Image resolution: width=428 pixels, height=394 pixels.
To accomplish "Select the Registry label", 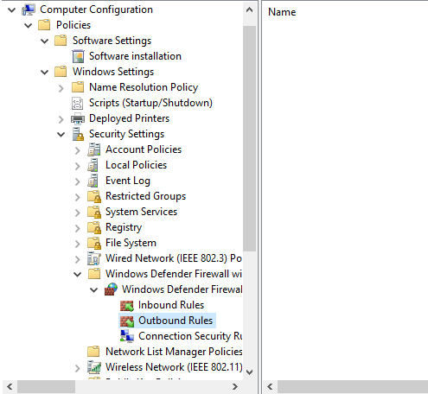I will coord(124,227).
